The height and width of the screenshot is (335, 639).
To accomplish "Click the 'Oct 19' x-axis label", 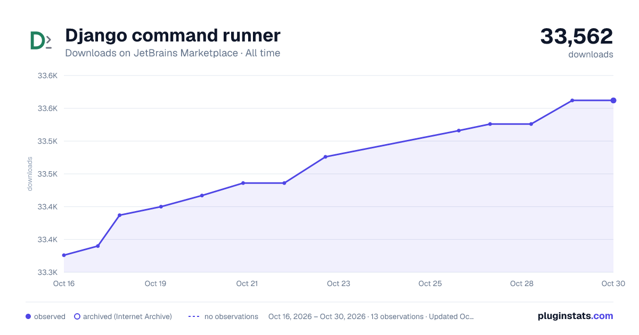I will click(x=155, y=283).
